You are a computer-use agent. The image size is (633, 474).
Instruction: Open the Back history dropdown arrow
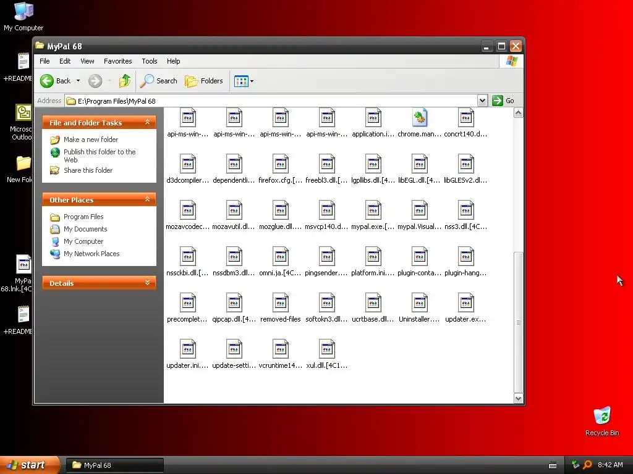[x=78, y=81]
